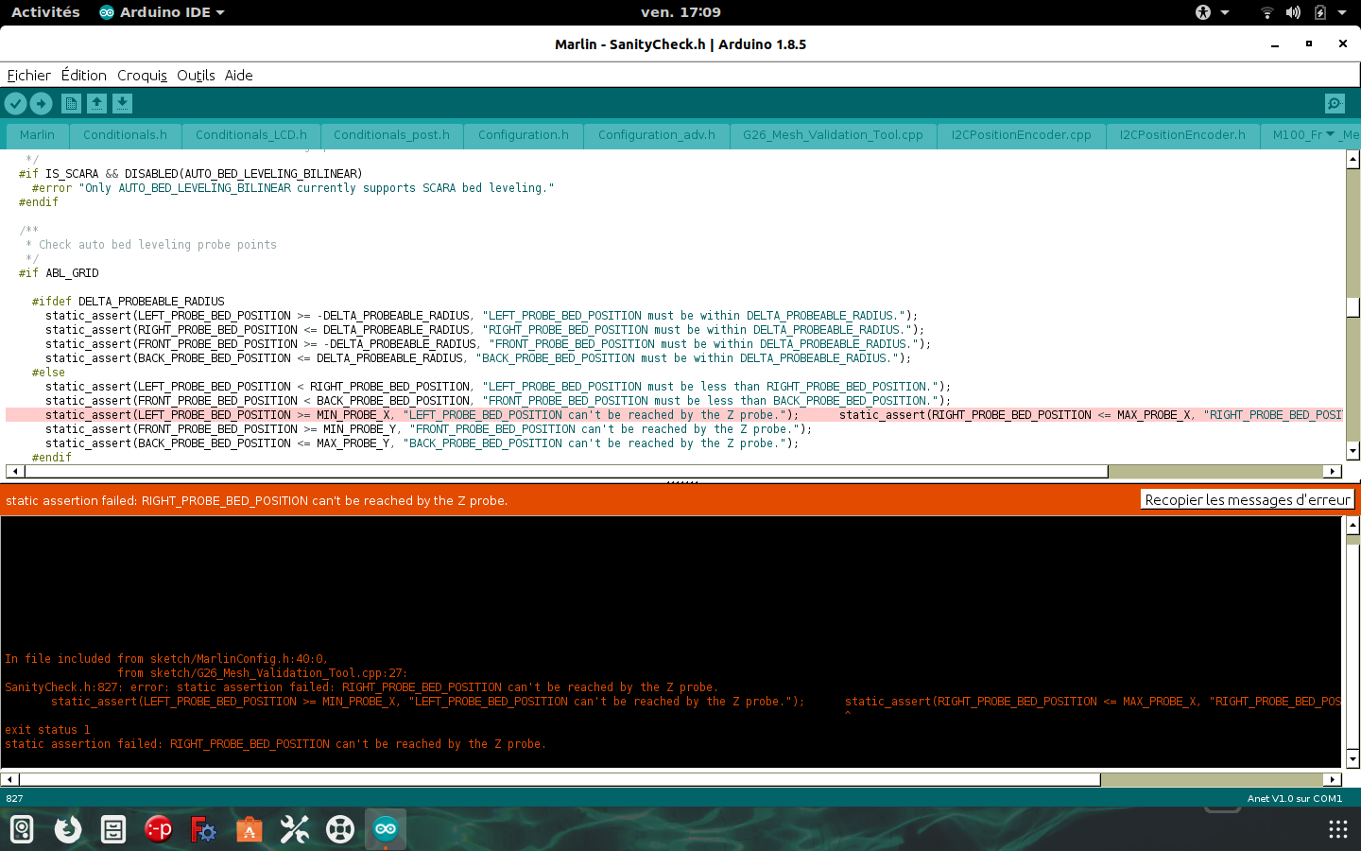Click the Wi-Fi status icon
Image resolution: width=1361 pixels, height=851 pixels.
pyautogui.click(x=1267, y=12)
